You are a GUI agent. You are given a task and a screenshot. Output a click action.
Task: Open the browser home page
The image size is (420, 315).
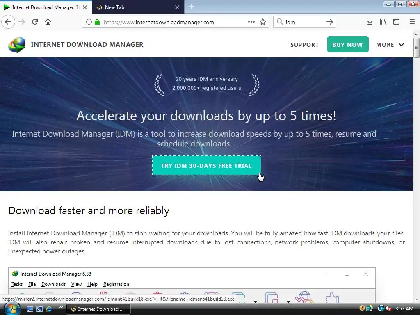point(48,22)
